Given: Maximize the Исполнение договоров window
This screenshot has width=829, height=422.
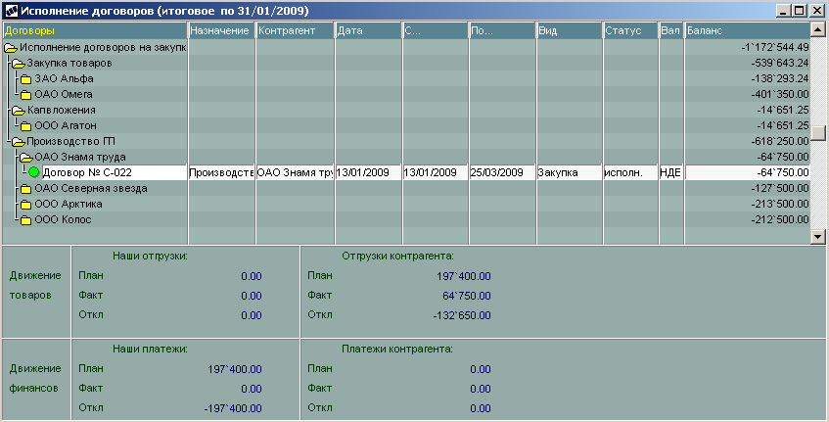Looking at the screenshot, I should coord(800,11).
